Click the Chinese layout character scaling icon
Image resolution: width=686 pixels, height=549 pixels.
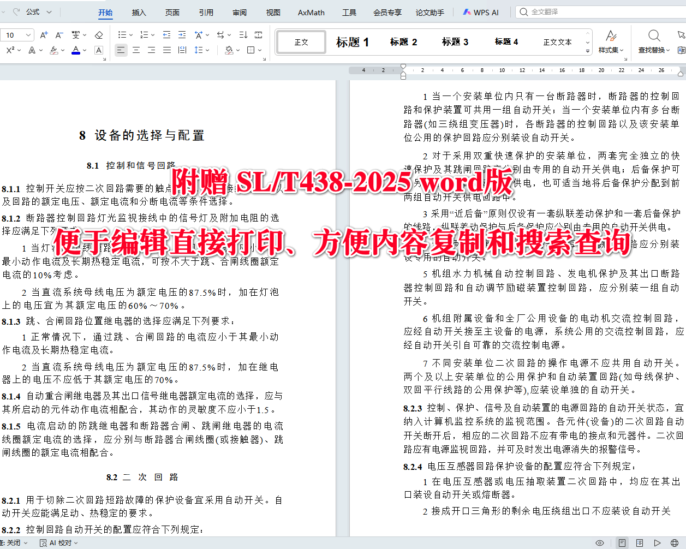coord(199,35)
